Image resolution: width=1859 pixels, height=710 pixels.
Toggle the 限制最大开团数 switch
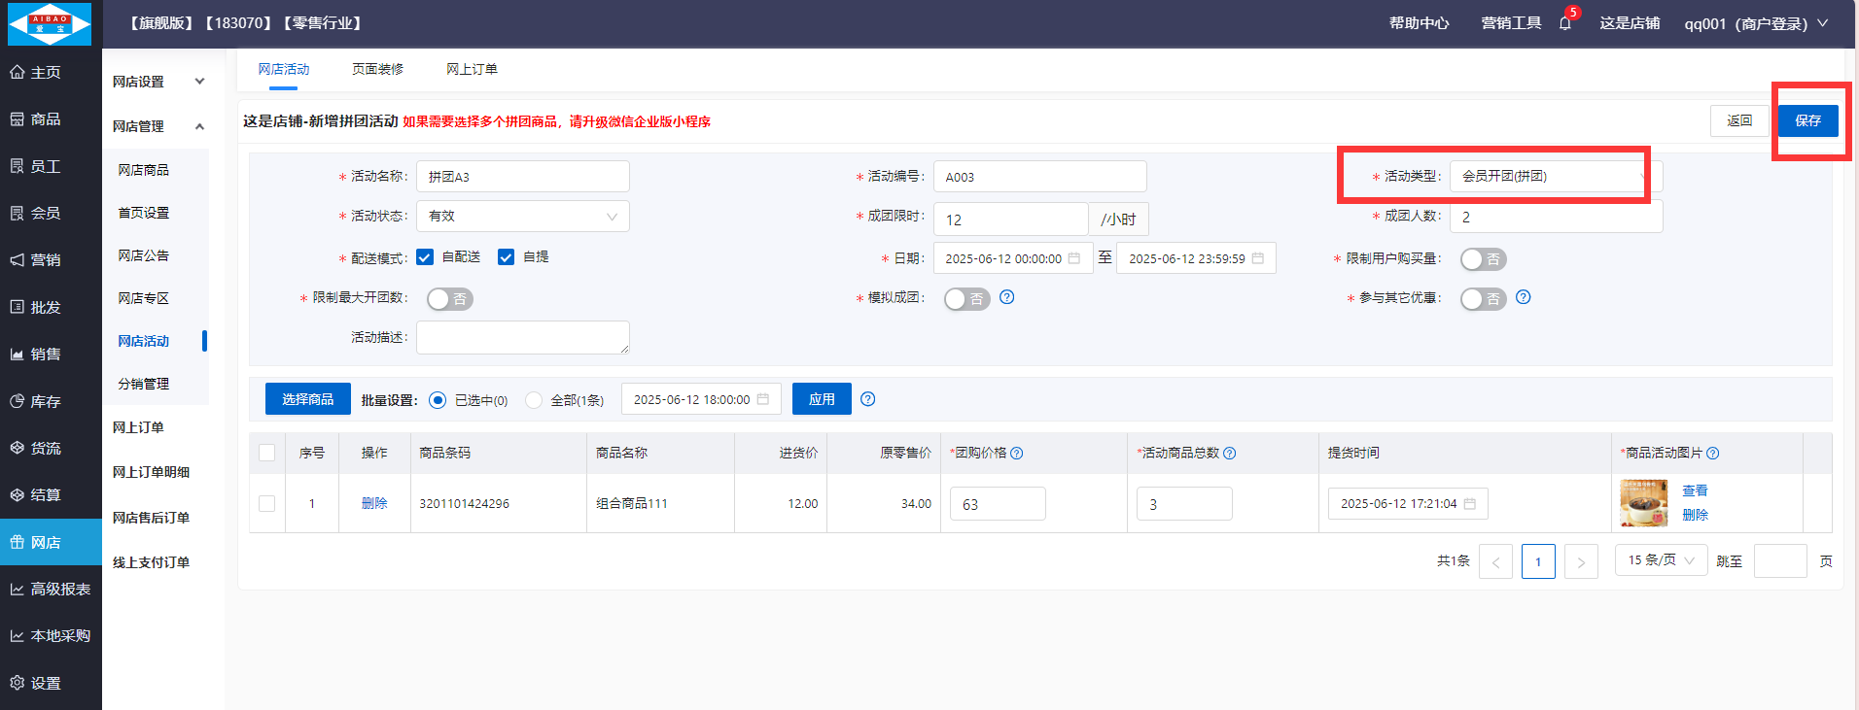tap(449, 299)
